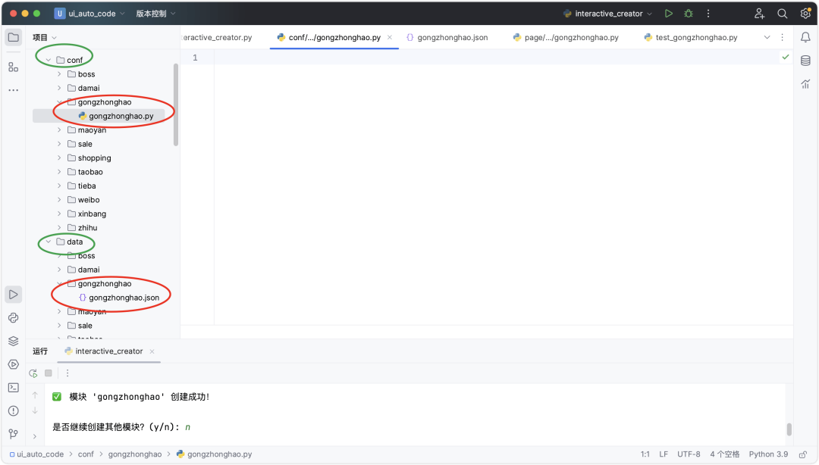Open Notifications bell icon
Screen dimensions: 819x465
[x=805, y=38]
